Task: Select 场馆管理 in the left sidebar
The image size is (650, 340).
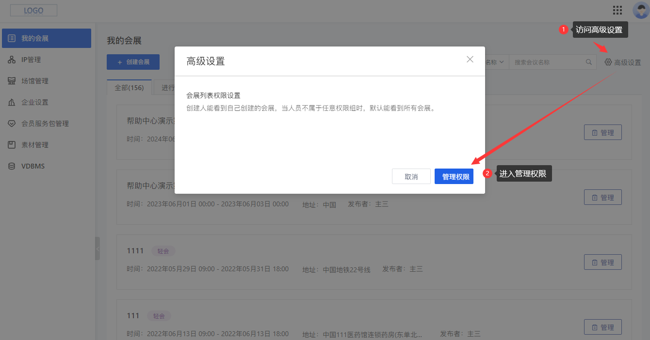Action: pyautogui.click(x=34, y=80)
